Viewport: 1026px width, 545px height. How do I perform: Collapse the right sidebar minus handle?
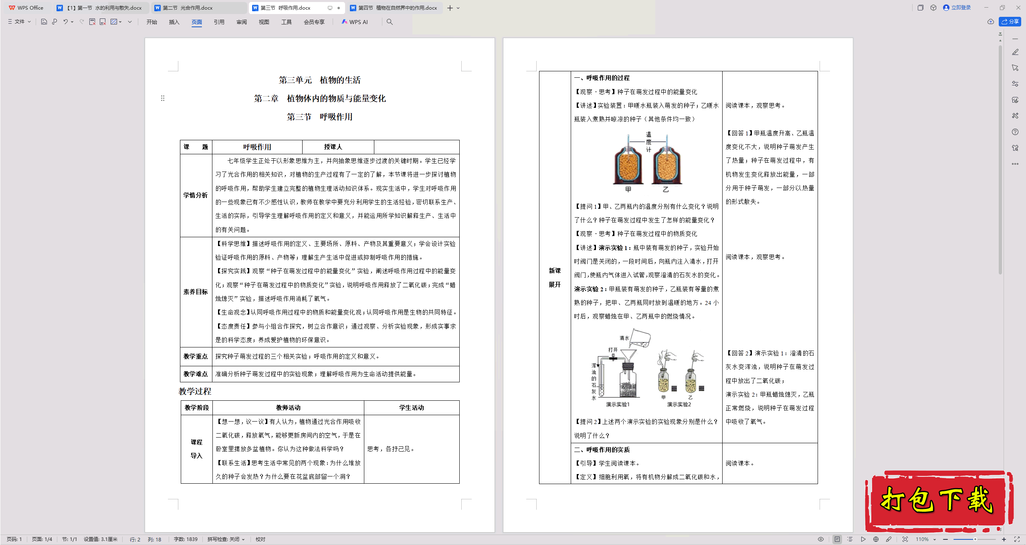(x=1015, y=39)
